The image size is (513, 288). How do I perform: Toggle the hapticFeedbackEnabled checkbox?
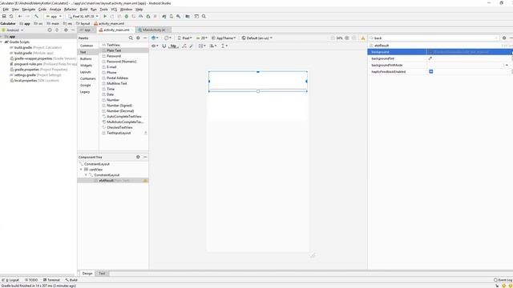tap(431, 71)
